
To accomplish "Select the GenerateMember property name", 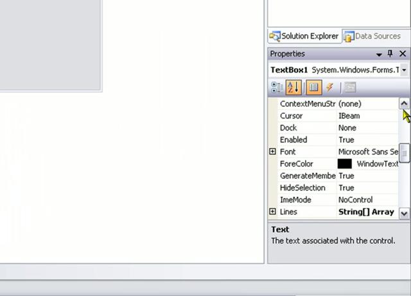I will pos(308,176).
